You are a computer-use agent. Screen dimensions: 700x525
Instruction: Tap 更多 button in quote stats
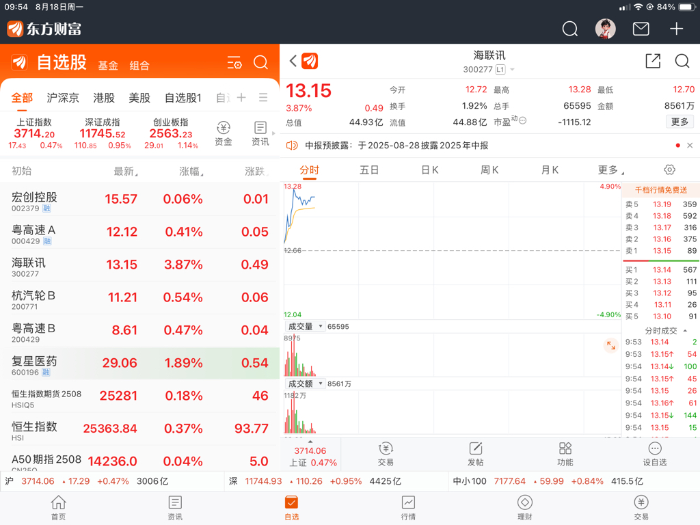[x=680, y=122]
